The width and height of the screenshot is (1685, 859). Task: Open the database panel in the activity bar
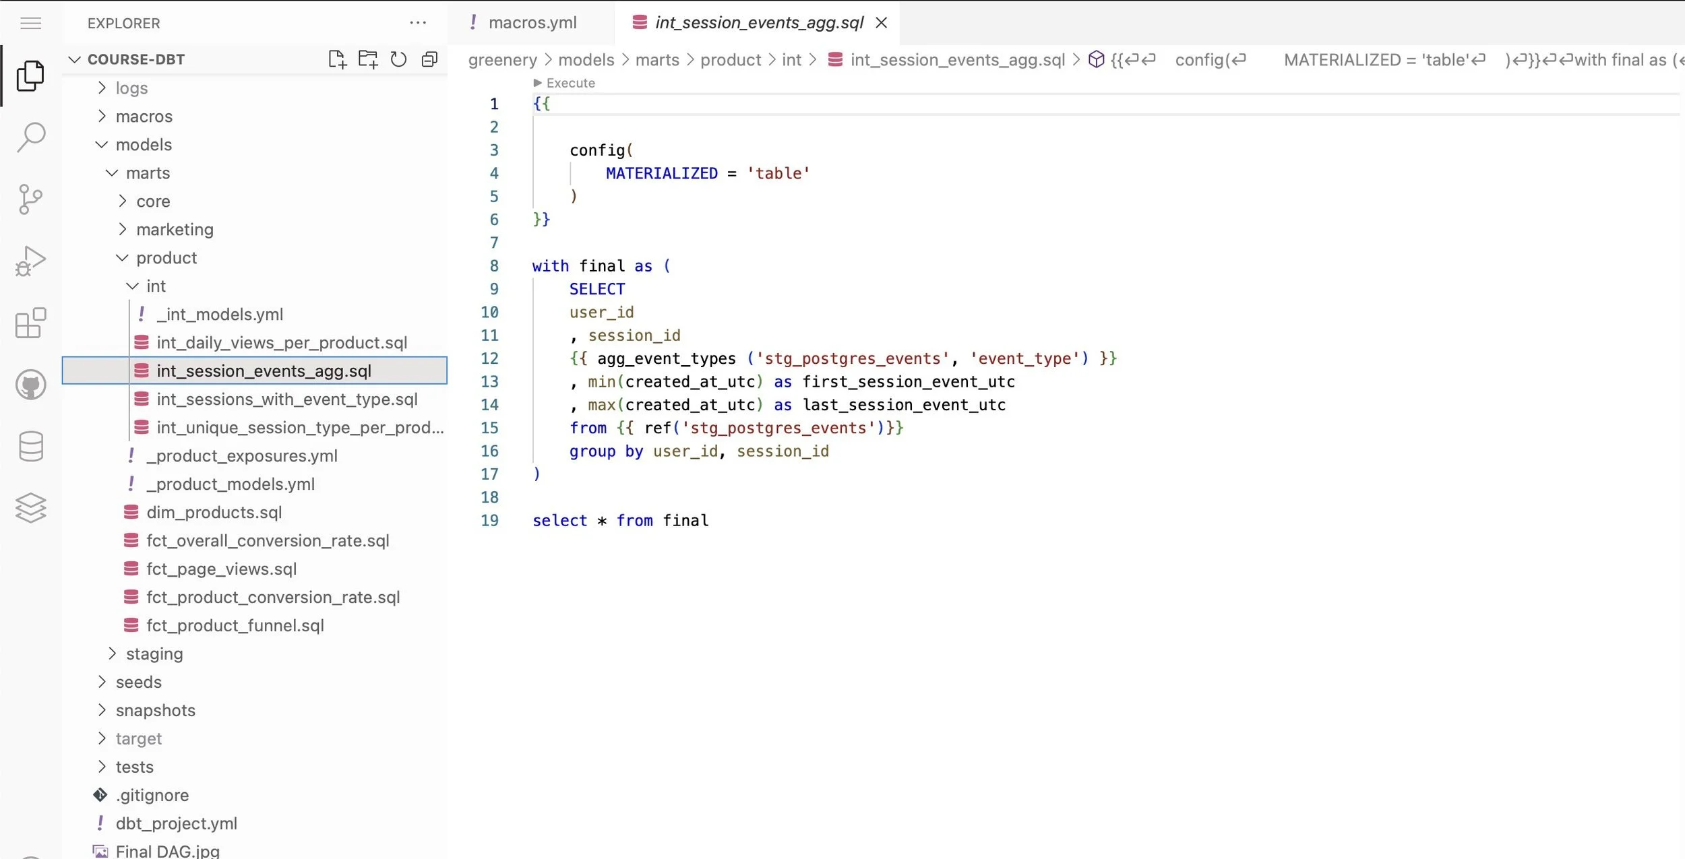pos(30,446)
